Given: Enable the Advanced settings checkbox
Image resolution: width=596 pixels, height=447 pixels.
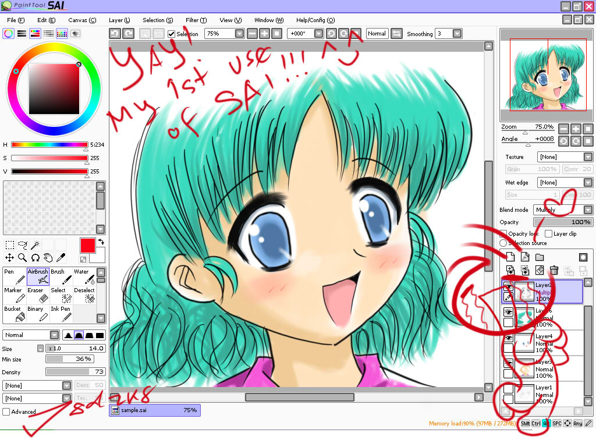Looking at the screenshot, I should (x=6, y=411).
